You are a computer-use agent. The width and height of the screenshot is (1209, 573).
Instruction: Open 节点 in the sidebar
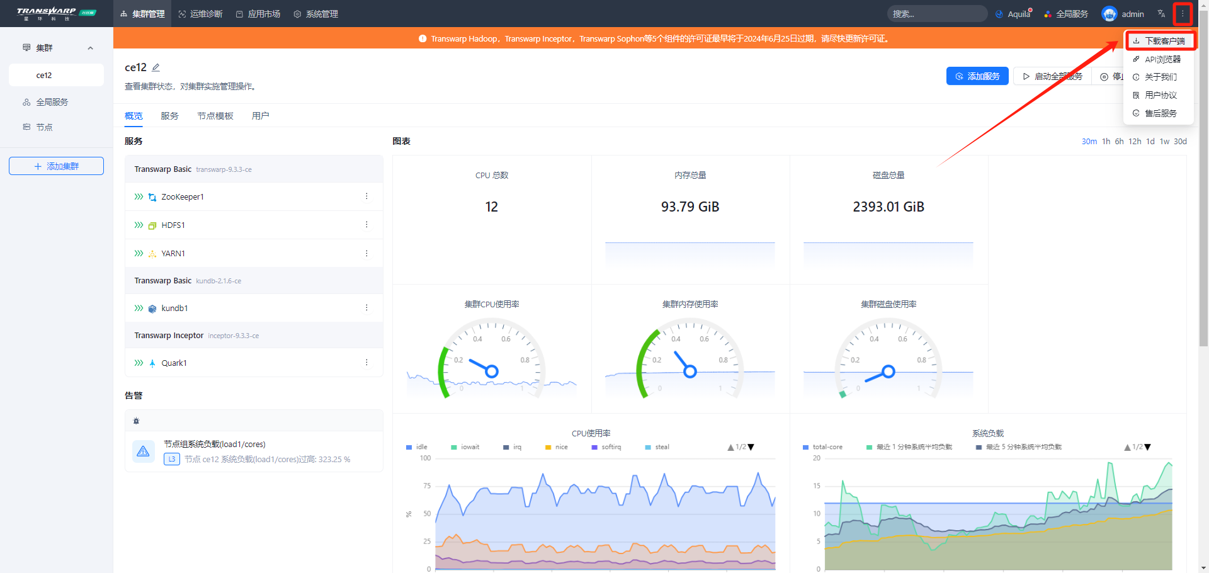(44, 127)
